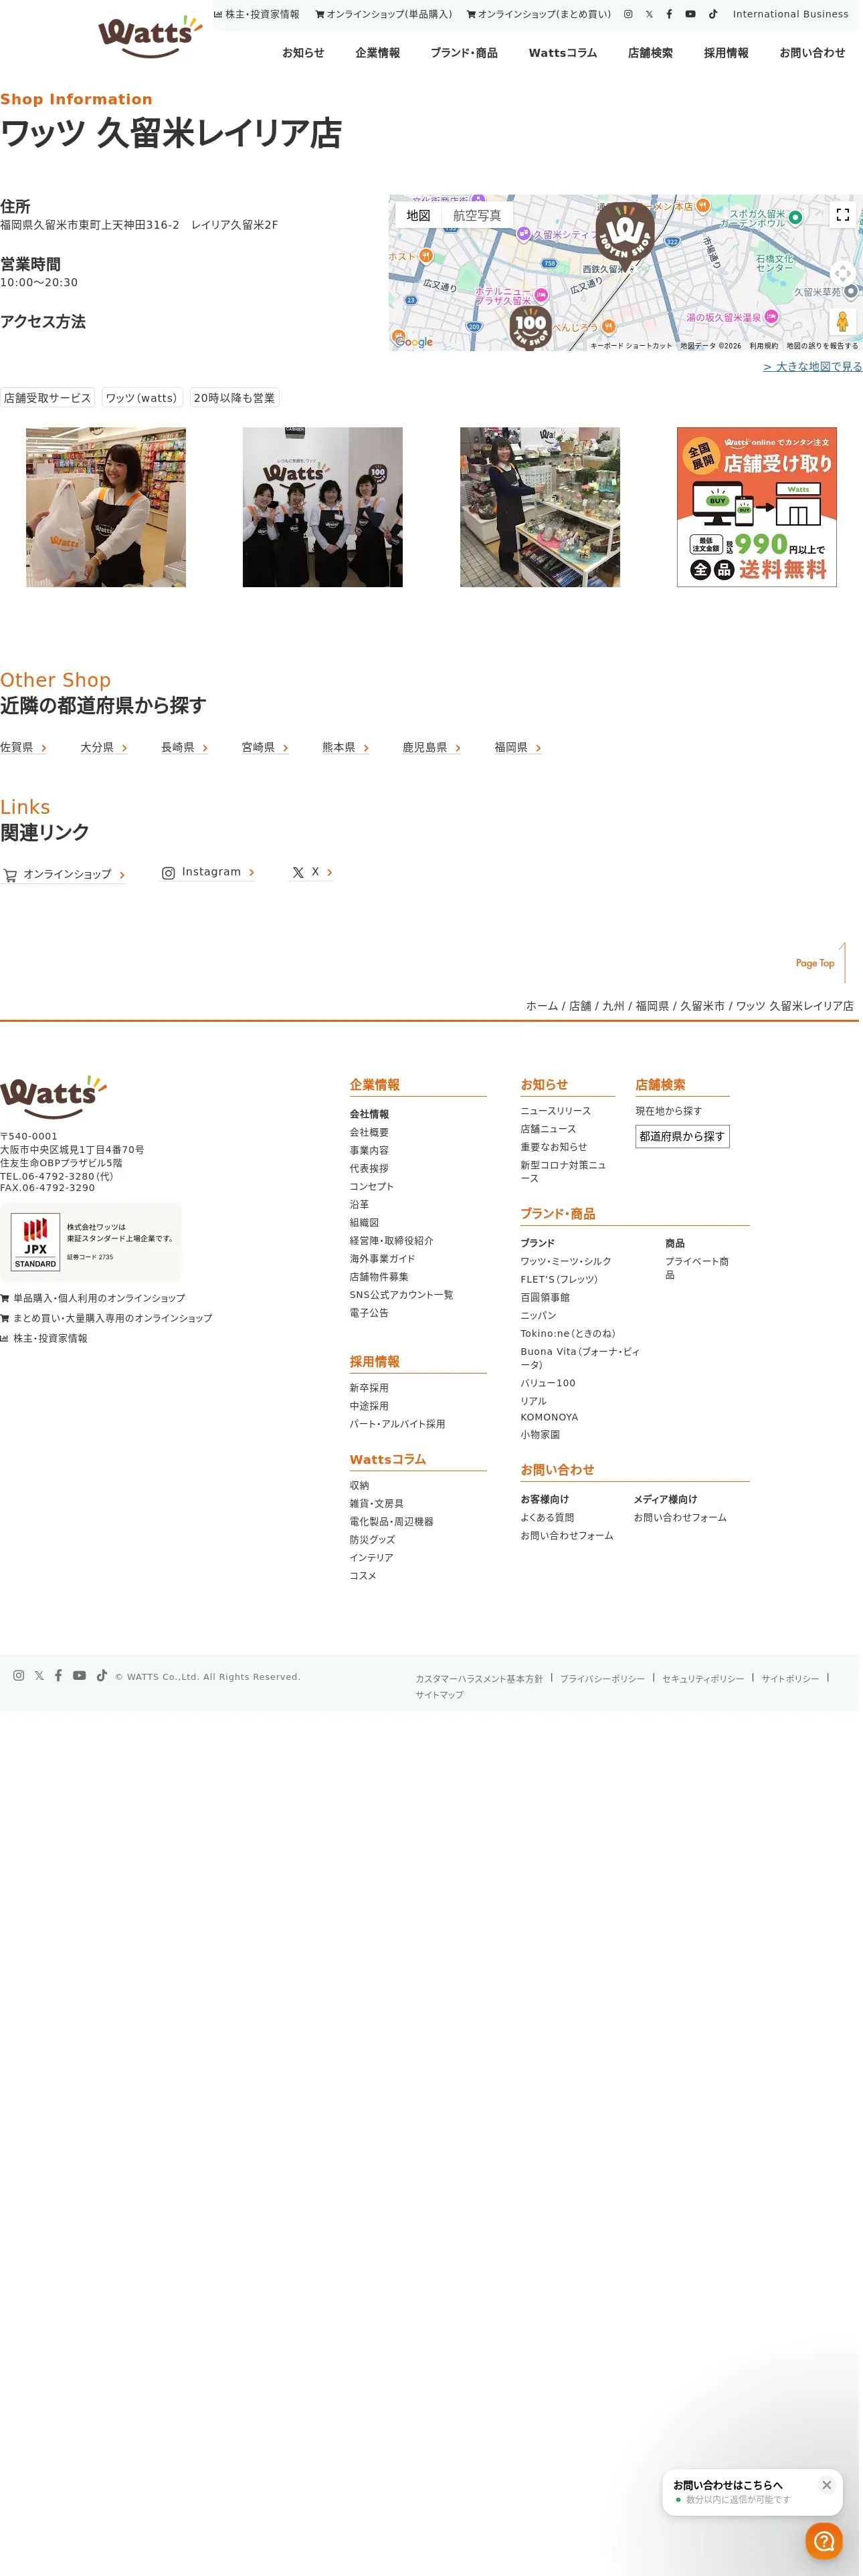863x2576 pixels.
Task: Open staff holding bag photo thumbnail
Action: tap(106, 507)
